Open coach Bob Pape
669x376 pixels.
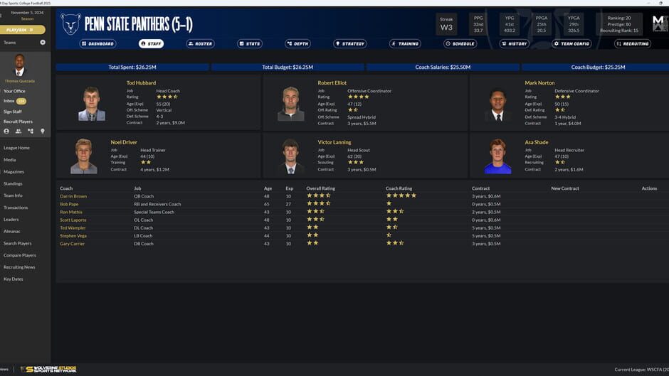pos(69,204)
